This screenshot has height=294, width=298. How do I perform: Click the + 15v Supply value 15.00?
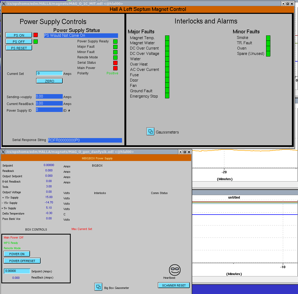pos(49,197)
